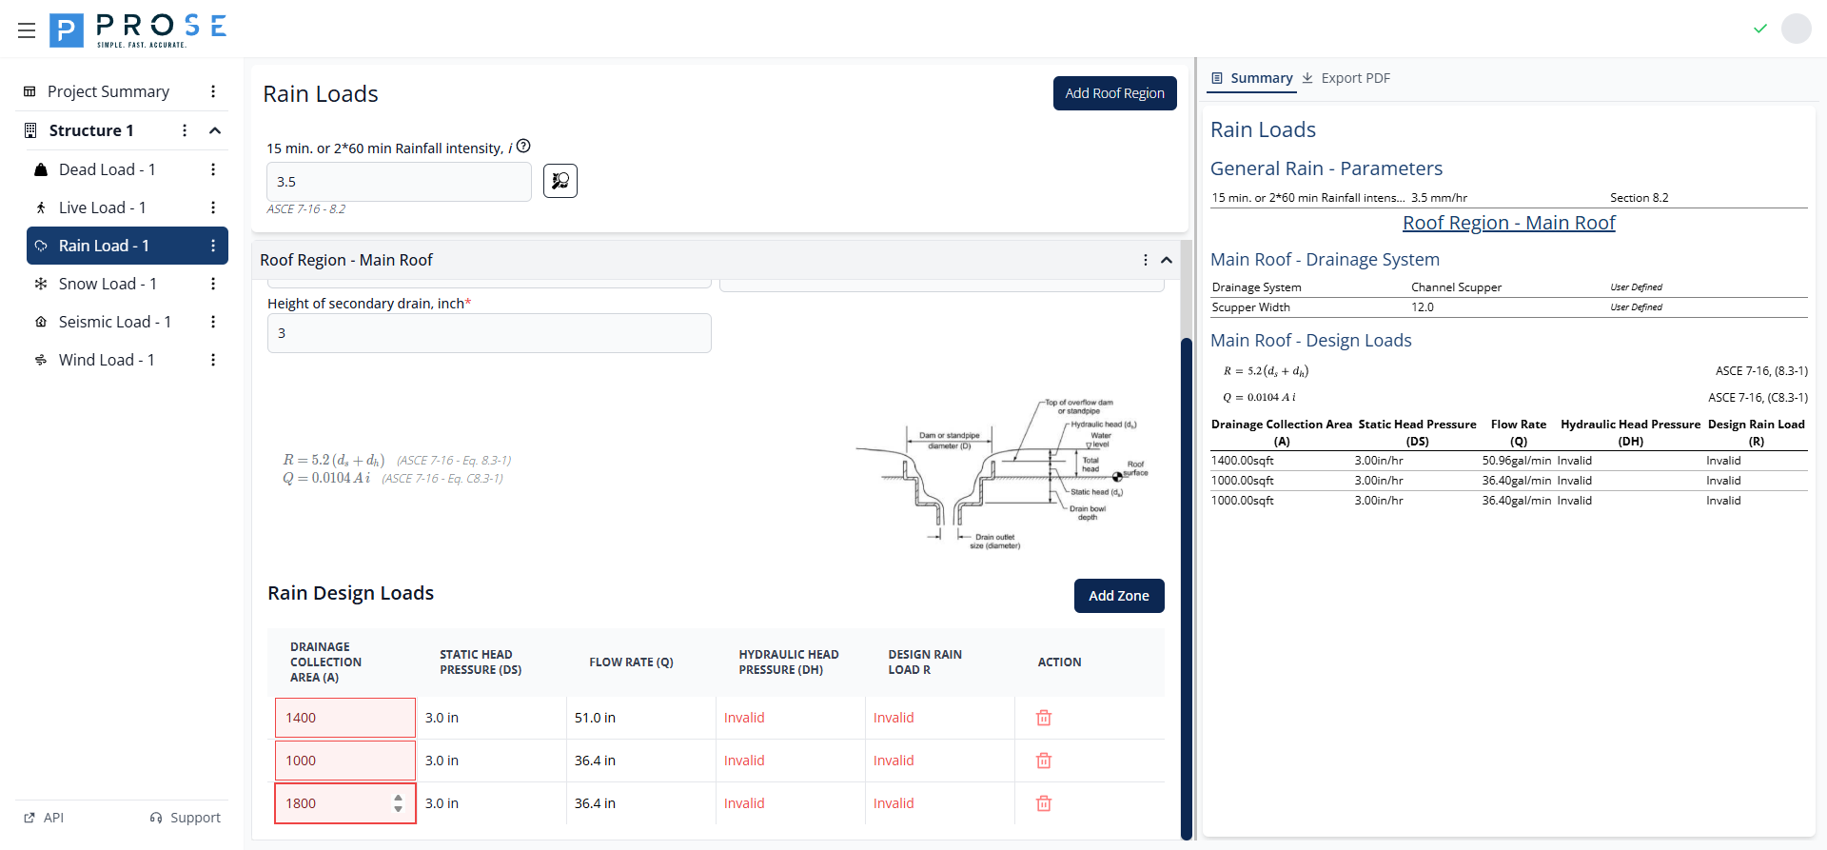The width and height of the screenshot is (1827, 850).
Task: Open Project Summary kebab menu
Action: click(213, 91)
